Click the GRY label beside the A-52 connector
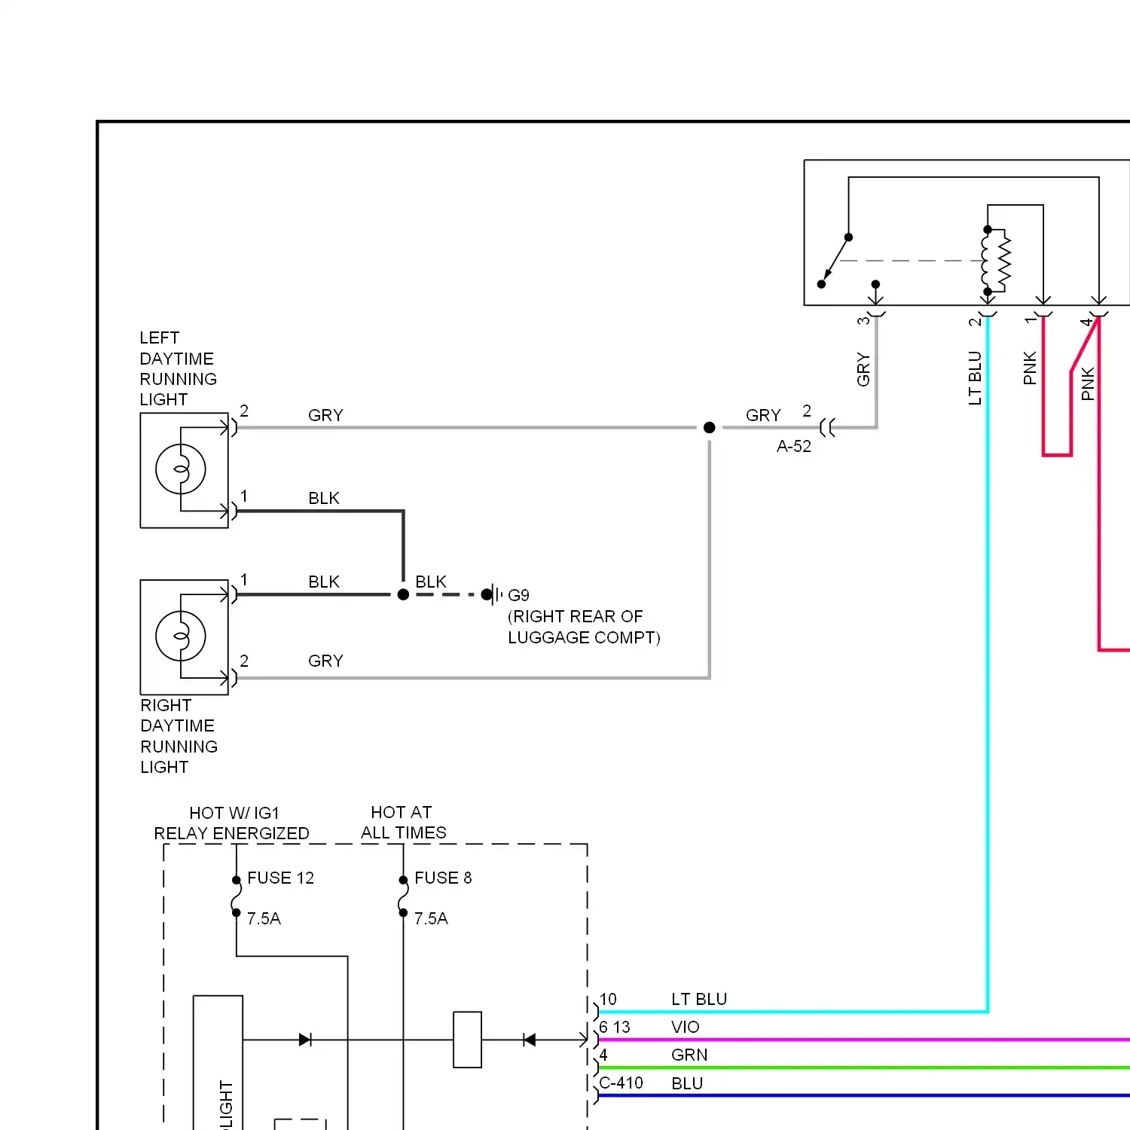This screenshot has width=1130, height=1130. click(x=763, y=415)
